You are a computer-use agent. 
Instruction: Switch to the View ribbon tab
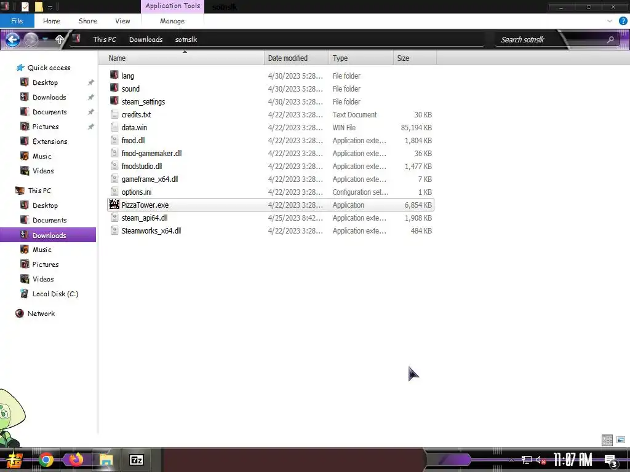(x=122, y=21)
